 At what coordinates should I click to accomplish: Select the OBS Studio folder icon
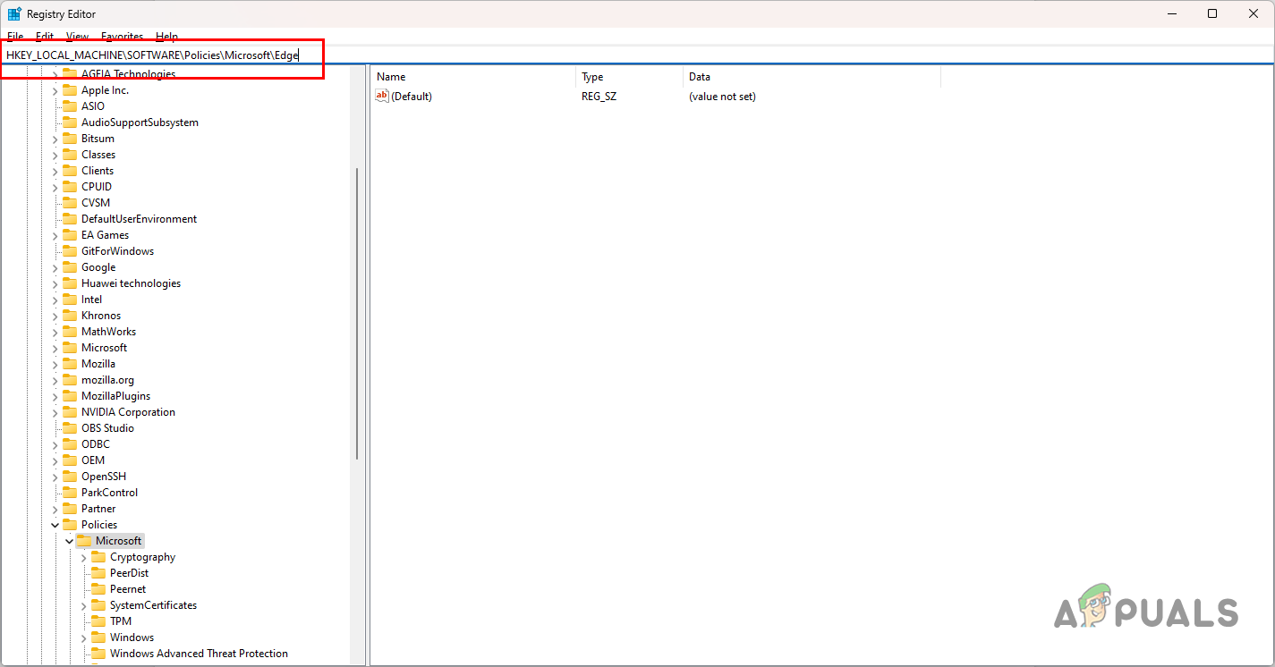coord(70,427)
